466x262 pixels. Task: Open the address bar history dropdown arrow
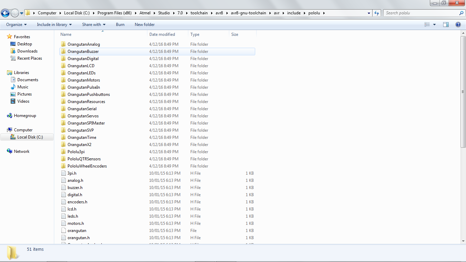click(369, 13)
